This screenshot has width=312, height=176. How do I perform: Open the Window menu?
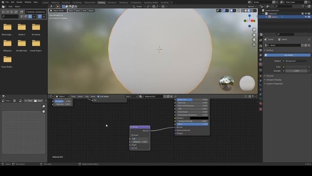tap(28, 2)
